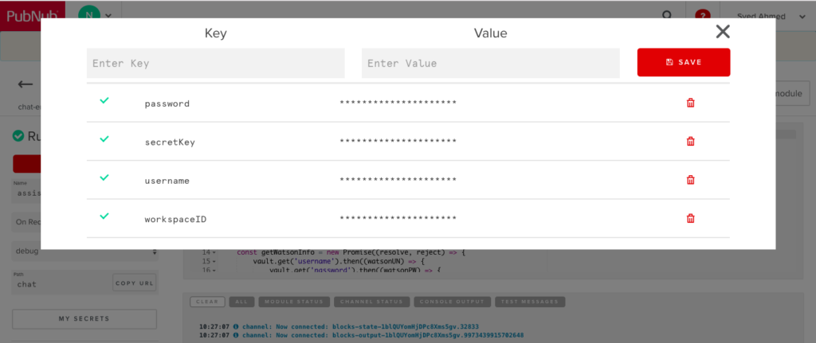This screenshot has height=343, width=816.
Task: Click the trash icon for workspaceID
Action: (690, 218)
